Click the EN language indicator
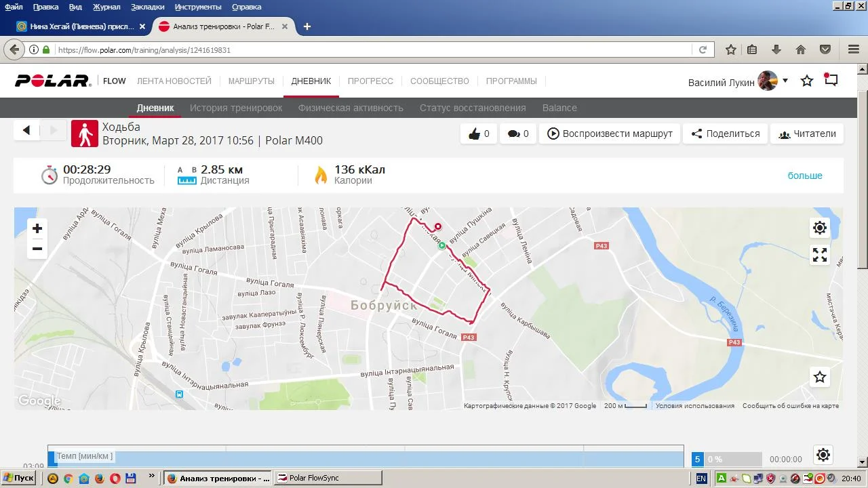The image size is (868, 488). [x=701, y=479]
